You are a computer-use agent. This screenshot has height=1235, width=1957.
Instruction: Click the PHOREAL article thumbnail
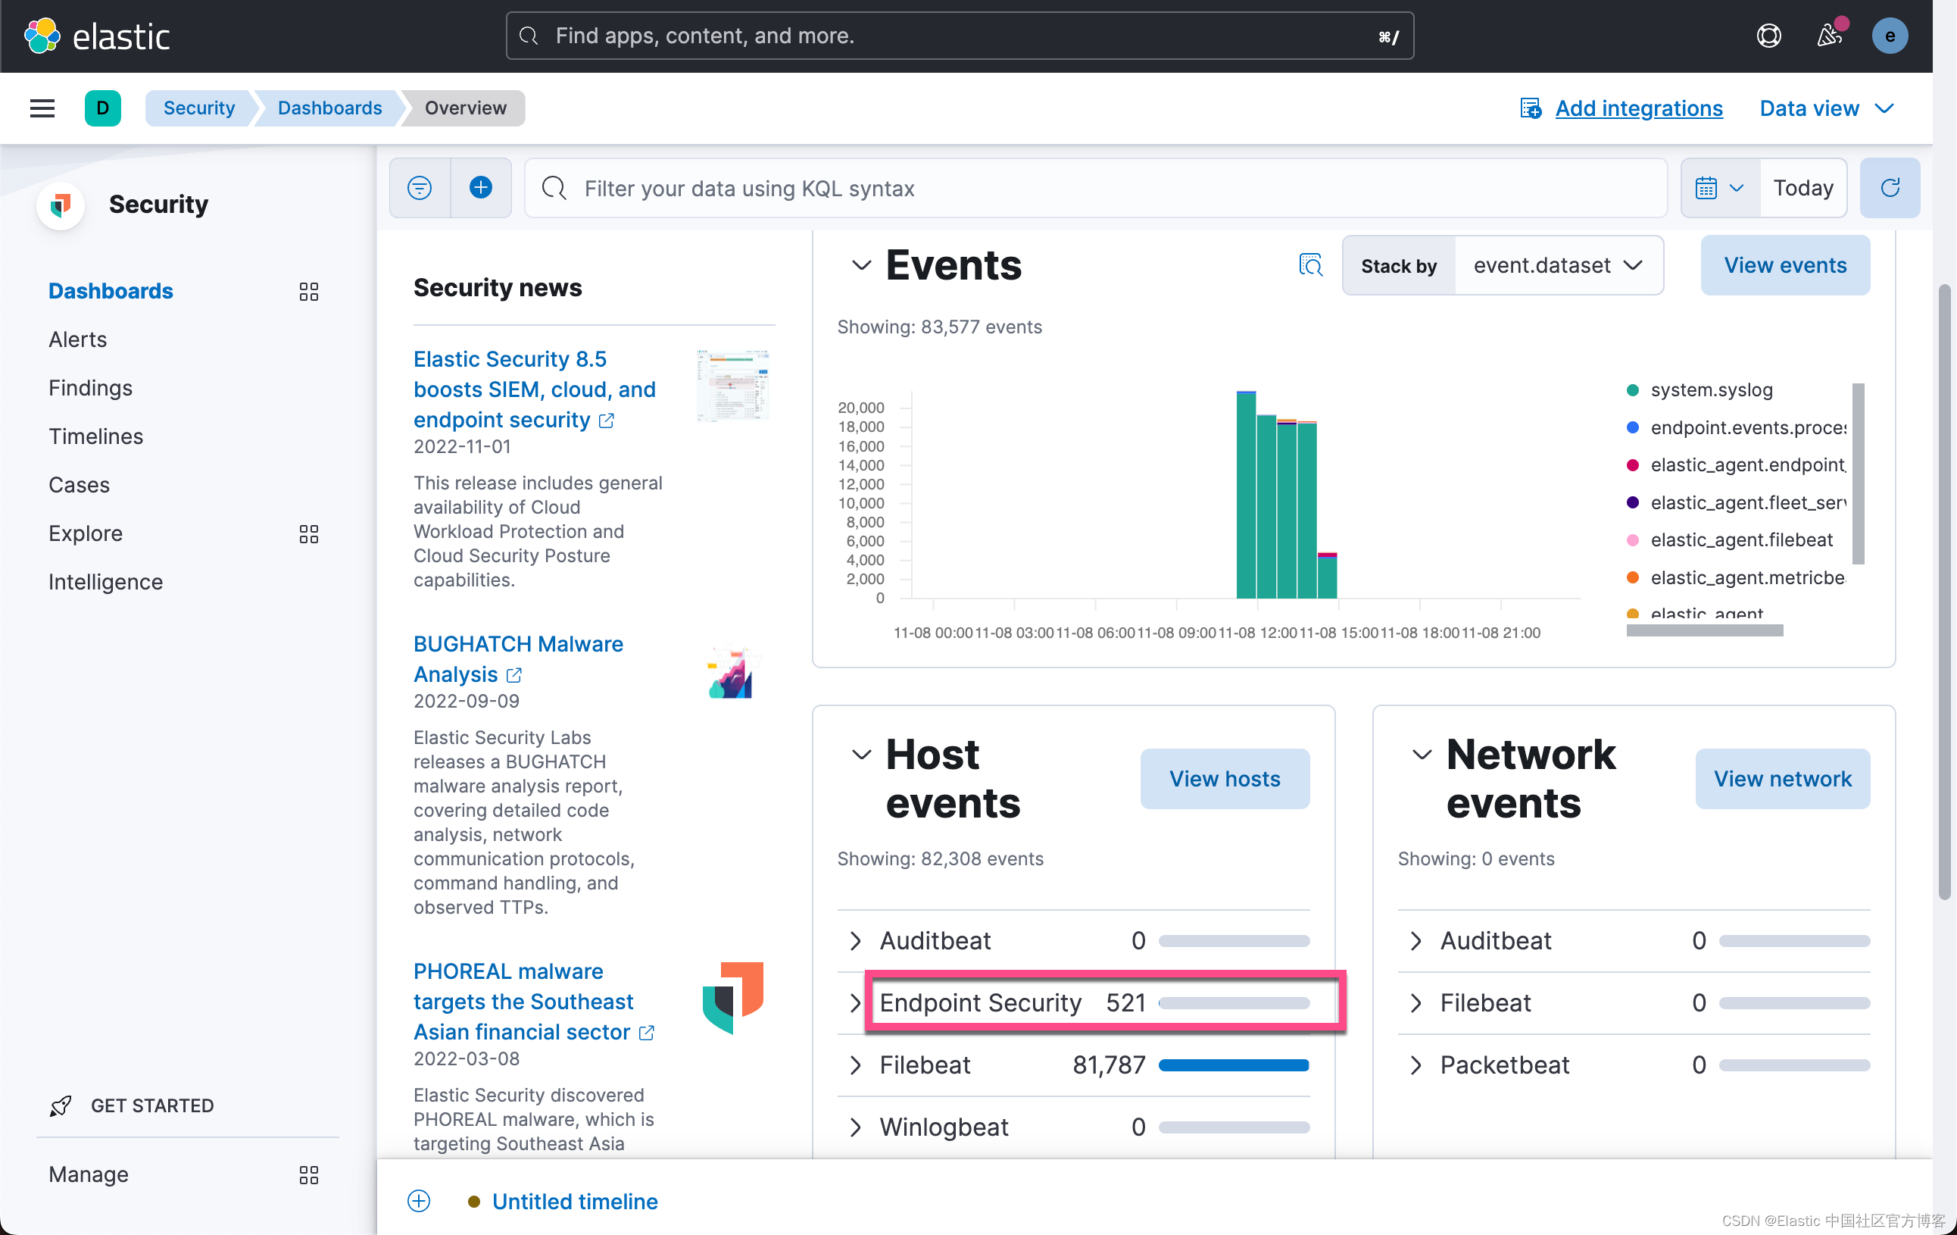tap(732, 997)
